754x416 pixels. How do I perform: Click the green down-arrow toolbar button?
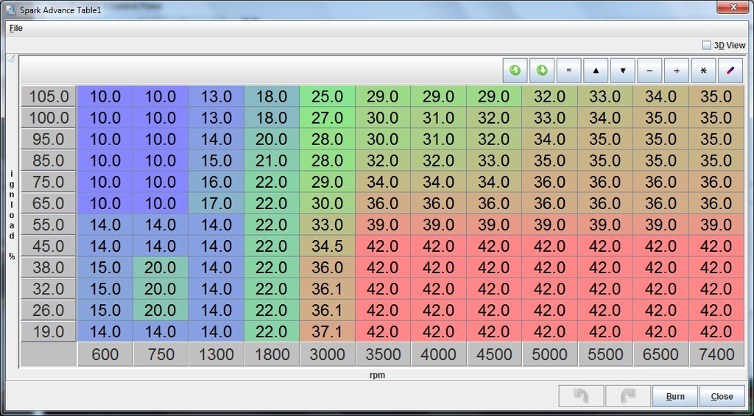pos(542,71)
